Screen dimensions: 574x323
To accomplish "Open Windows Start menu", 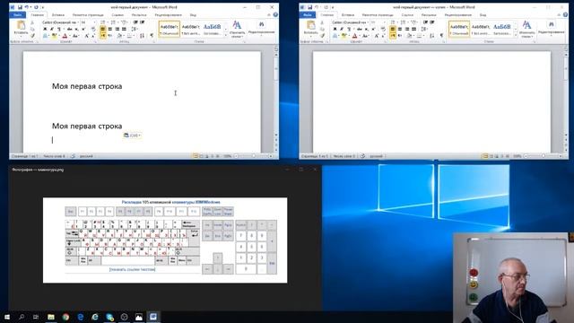I will tap(7, 317).
